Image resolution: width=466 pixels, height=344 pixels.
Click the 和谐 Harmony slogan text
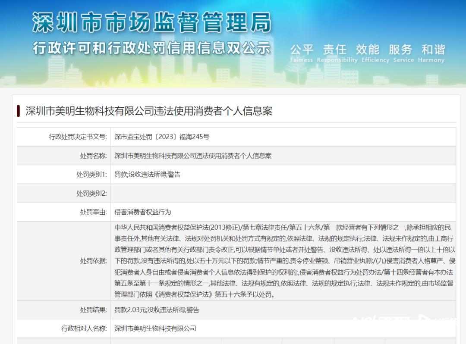pos(431,53)
